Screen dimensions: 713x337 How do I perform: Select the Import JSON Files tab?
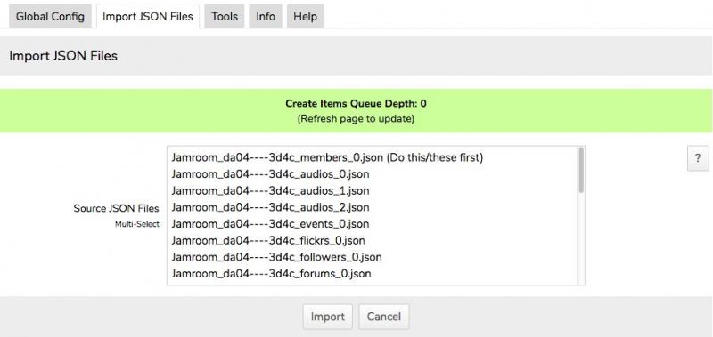[x=148, y=17]
